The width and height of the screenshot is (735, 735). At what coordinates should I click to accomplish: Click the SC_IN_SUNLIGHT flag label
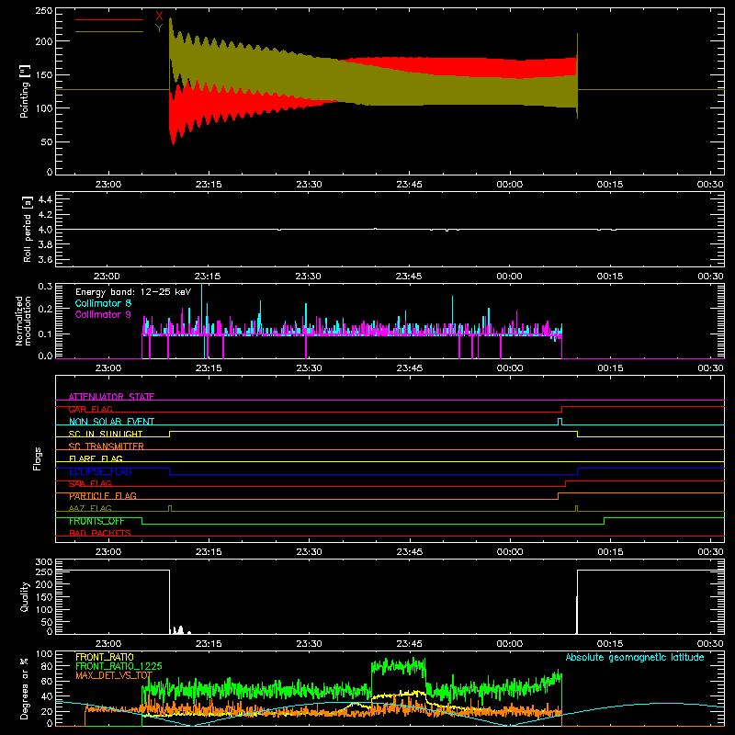(x=106, y=434)
